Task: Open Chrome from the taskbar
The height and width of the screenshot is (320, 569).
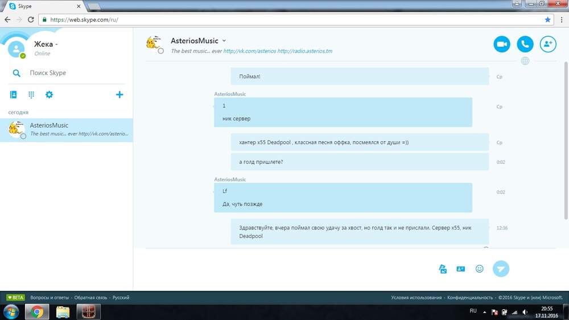Action: [x=36, y=312]
